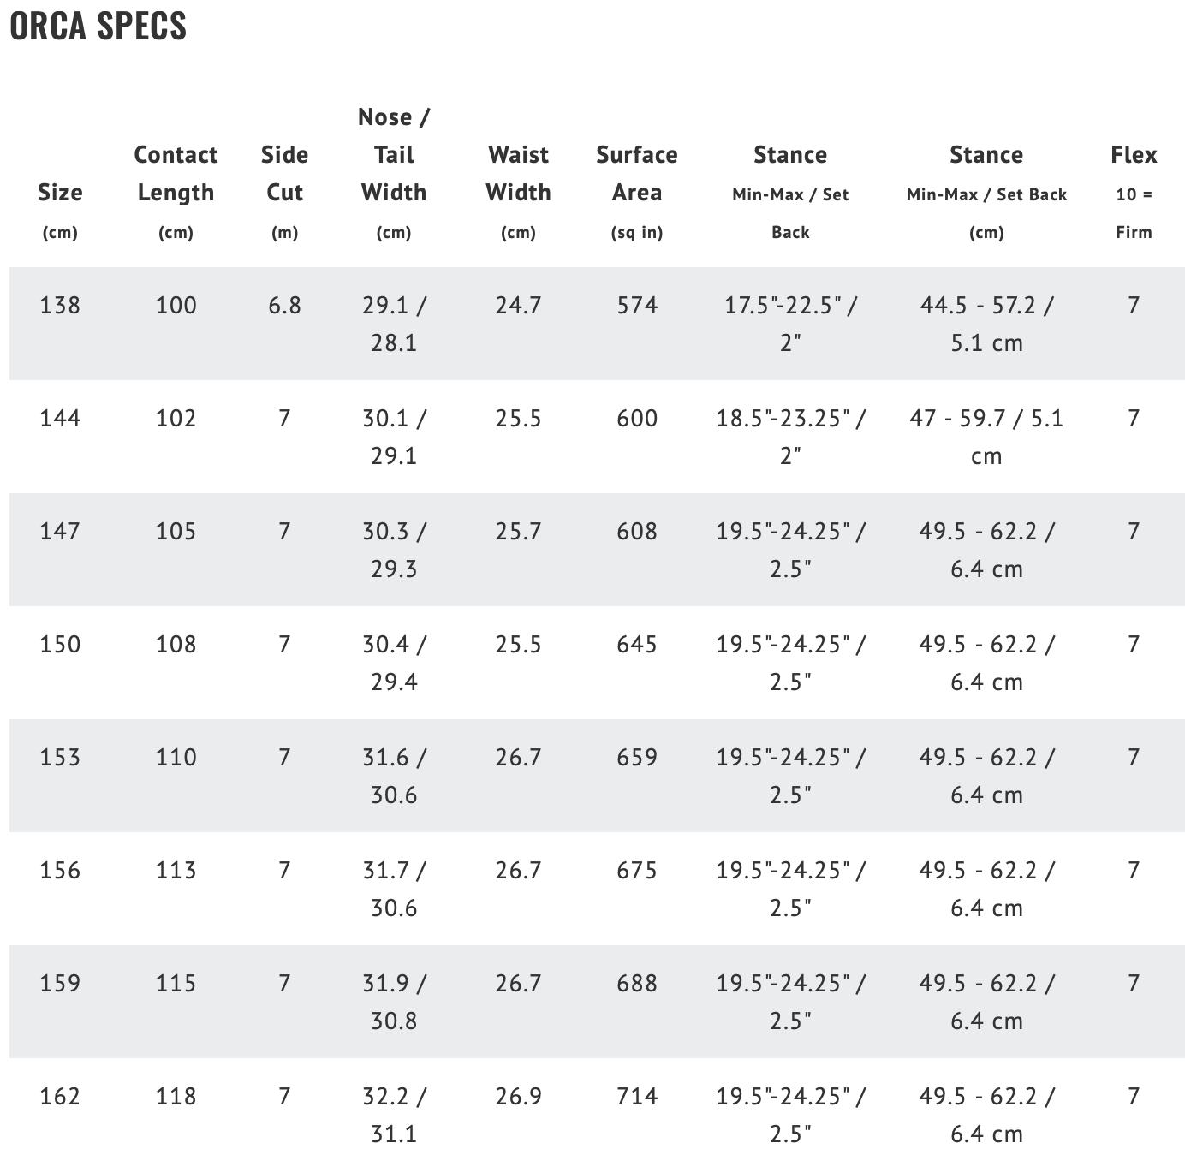
Task: Click the ORCA SPECS heading
Action: [x=98, y=26]
